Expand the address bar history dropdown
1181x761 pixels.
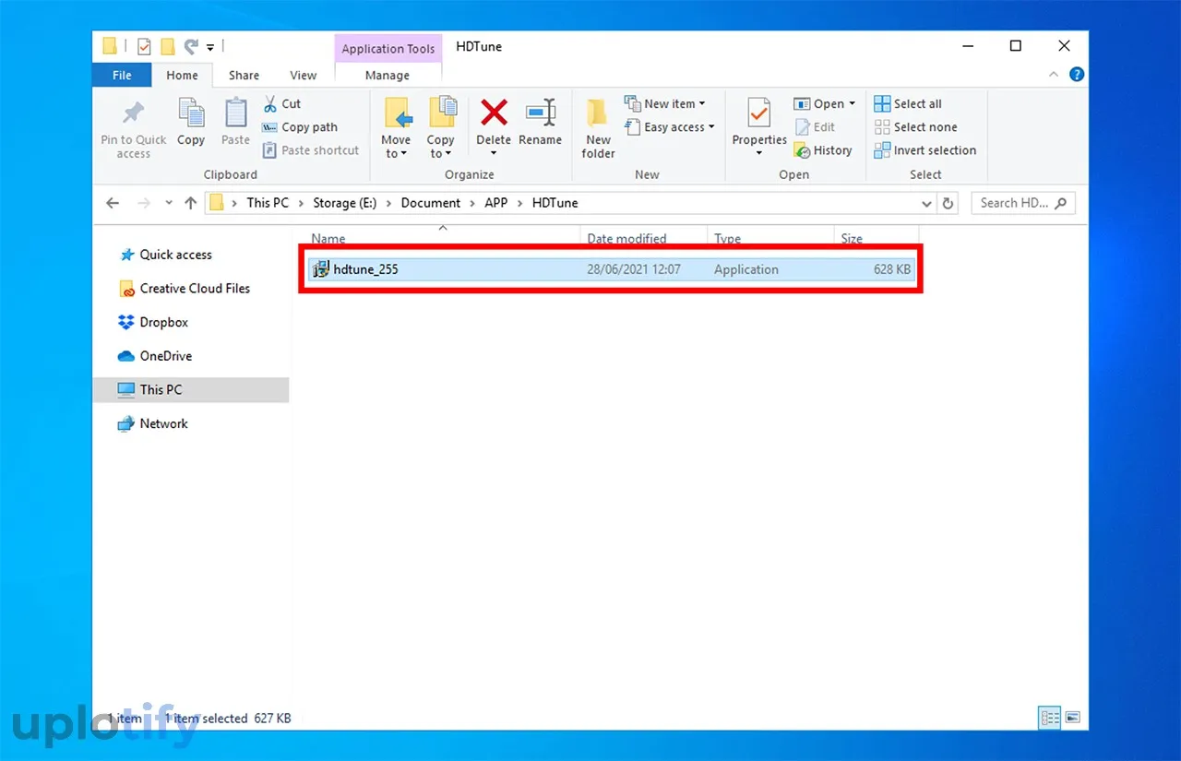(x=926, y=203)
